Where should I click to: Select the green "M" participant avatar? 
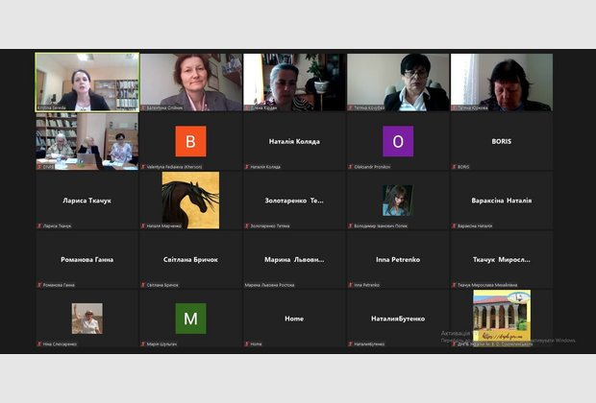coord(189,318)
